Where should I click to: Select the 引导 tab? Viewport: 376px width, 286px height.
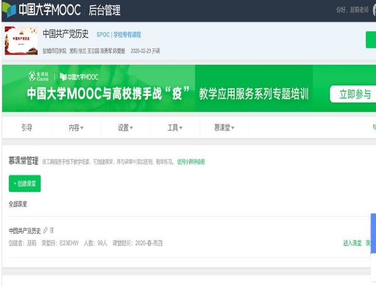(26, 128)
